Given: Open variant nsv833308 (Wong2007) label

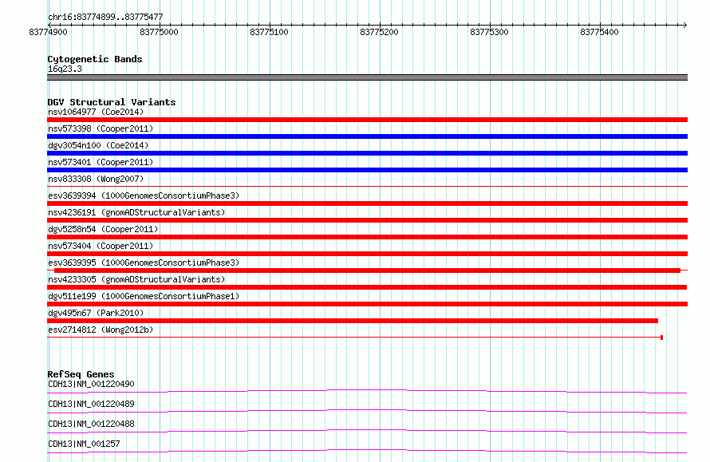Looking at the screenshot, I should click(x=96, y=179).
